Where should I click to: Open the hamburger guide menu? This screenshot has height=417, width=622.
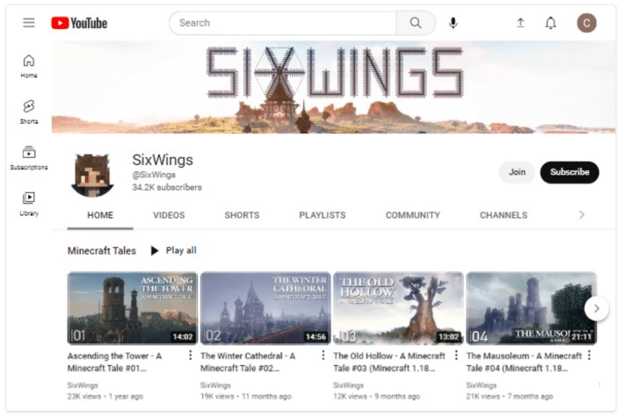(29, 23)
